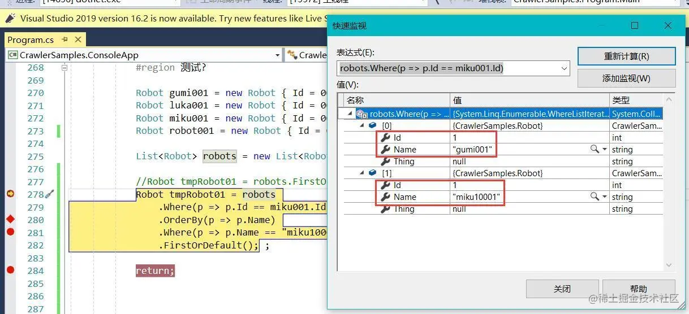Open visualizer dropdown arrow for "miku10001"
The width and height of the screenshot is (689, 314).
(x=605, y=197)
